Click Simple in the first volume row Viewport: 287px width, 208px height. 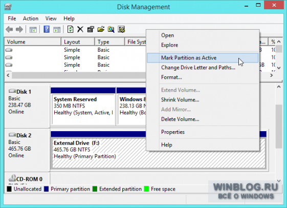coord(72,50)
